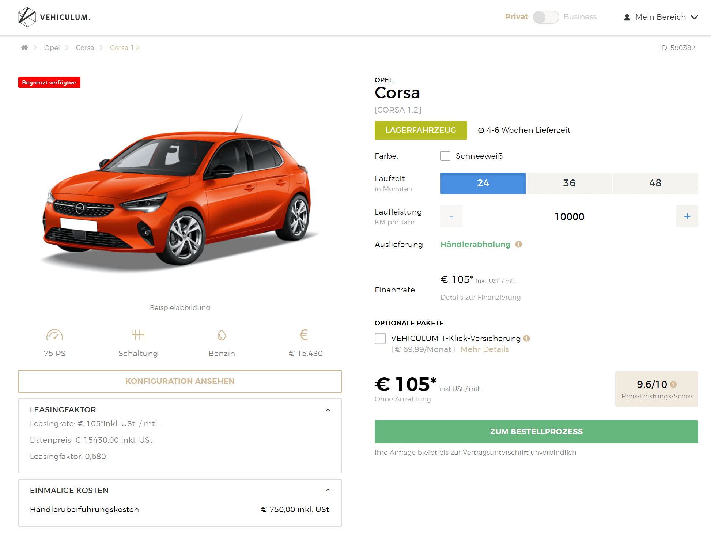The image size is (711, 533).
Task: Click the gearshift Schaltung icon
Action: (138, 335)
